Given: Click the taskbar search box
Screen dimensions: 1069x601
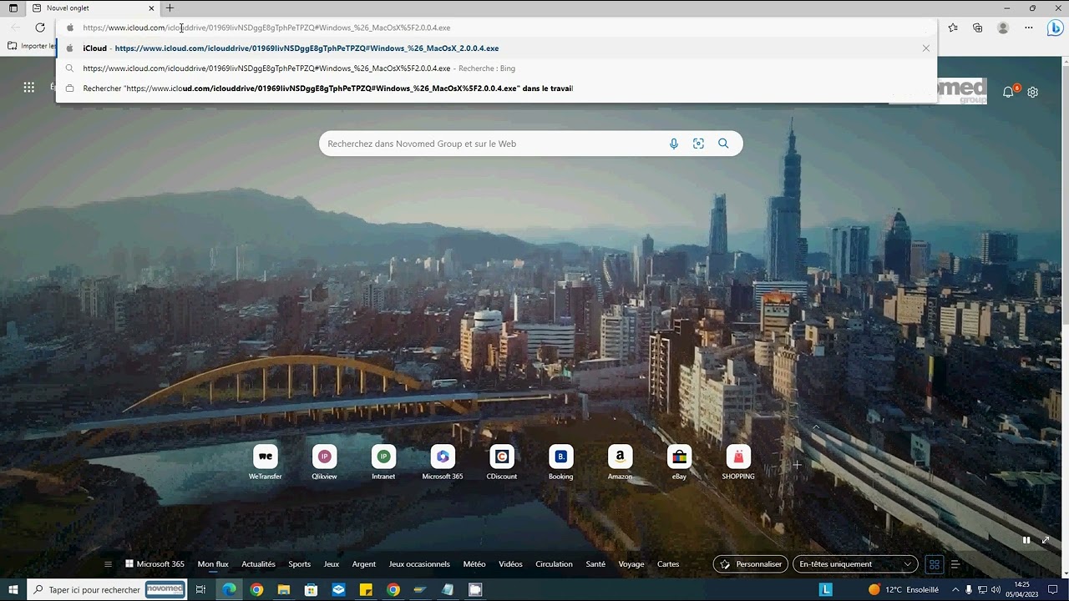Looking at the screenshot, I should [x=107, y=589].
